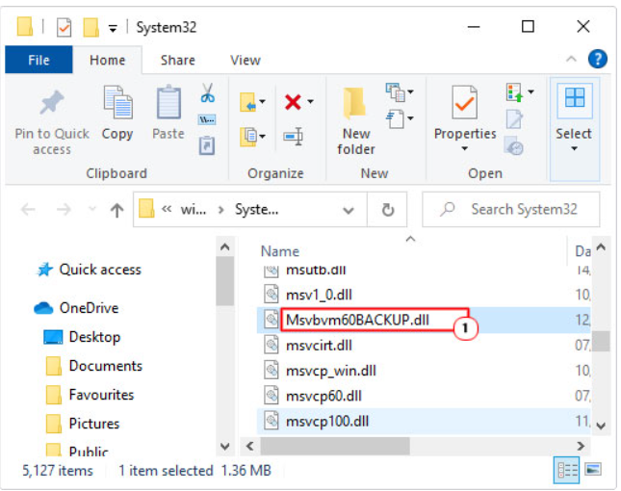Click the Rename icon
This screenshot has width=621, height=491.
[x=293, y=137]
